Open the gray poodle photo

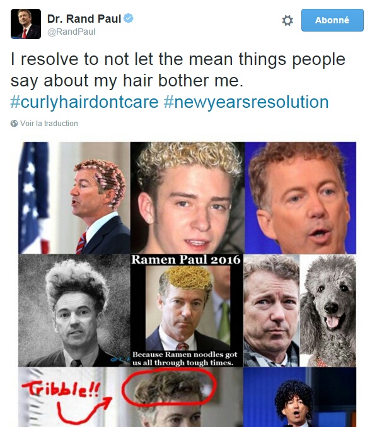point(328,311)
